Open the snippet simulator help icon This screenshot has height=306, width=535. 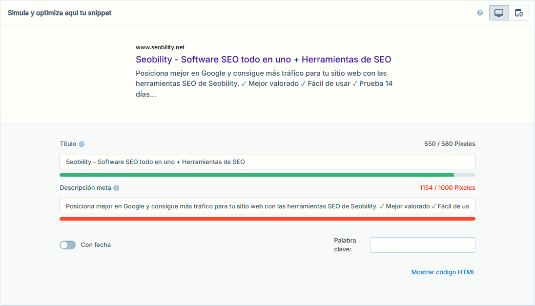pyautogui.click(x=480, y=13)
